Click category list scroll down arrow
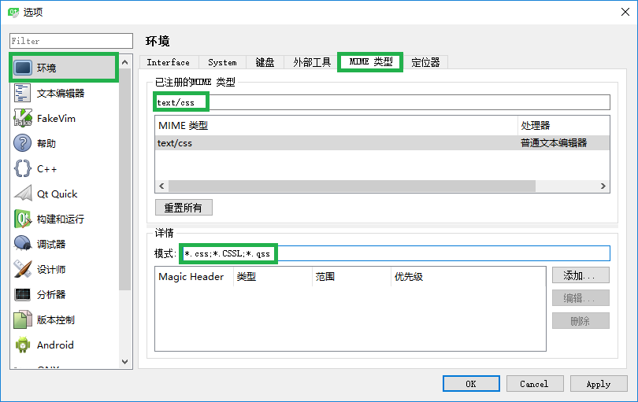 click(125, 361)
